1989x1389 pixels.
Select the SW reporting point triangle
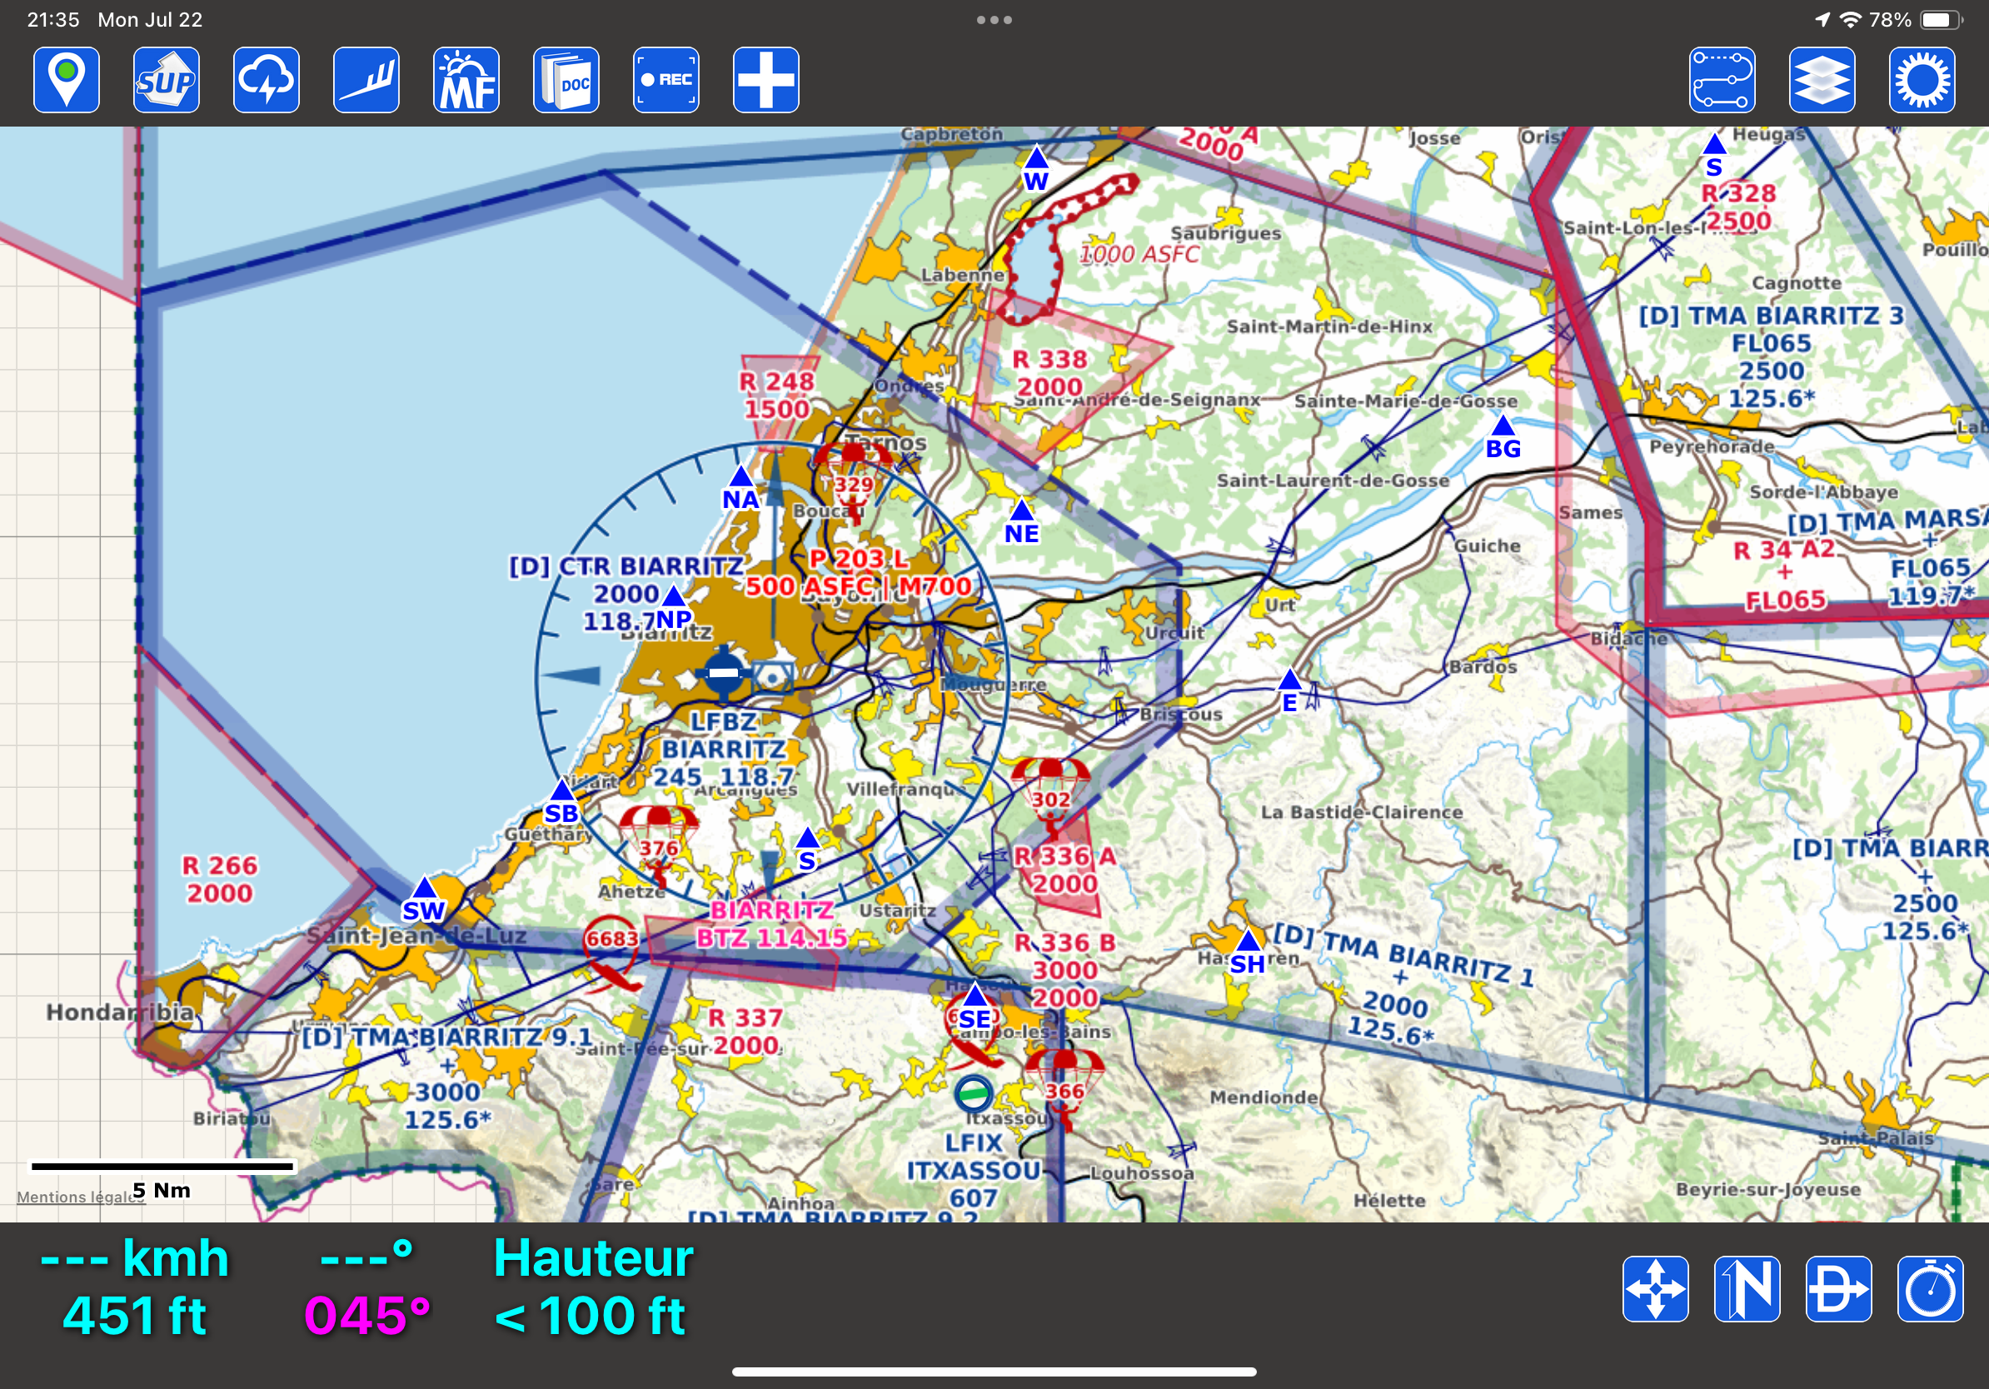tap(425, 887)
